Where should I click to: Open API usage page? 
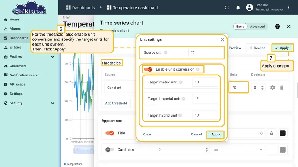point(15,85)
